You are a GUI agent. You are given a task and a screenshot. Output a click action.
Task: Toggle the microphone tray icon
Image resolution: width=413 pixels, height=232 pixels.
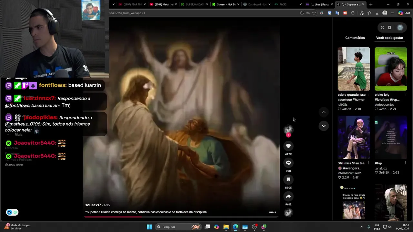click(368, 227)
